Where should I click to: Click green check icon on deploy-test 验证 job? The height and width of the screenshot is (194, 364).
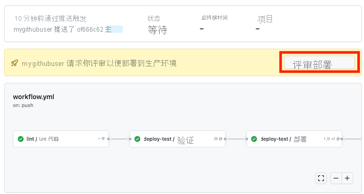tap(137, 139)
